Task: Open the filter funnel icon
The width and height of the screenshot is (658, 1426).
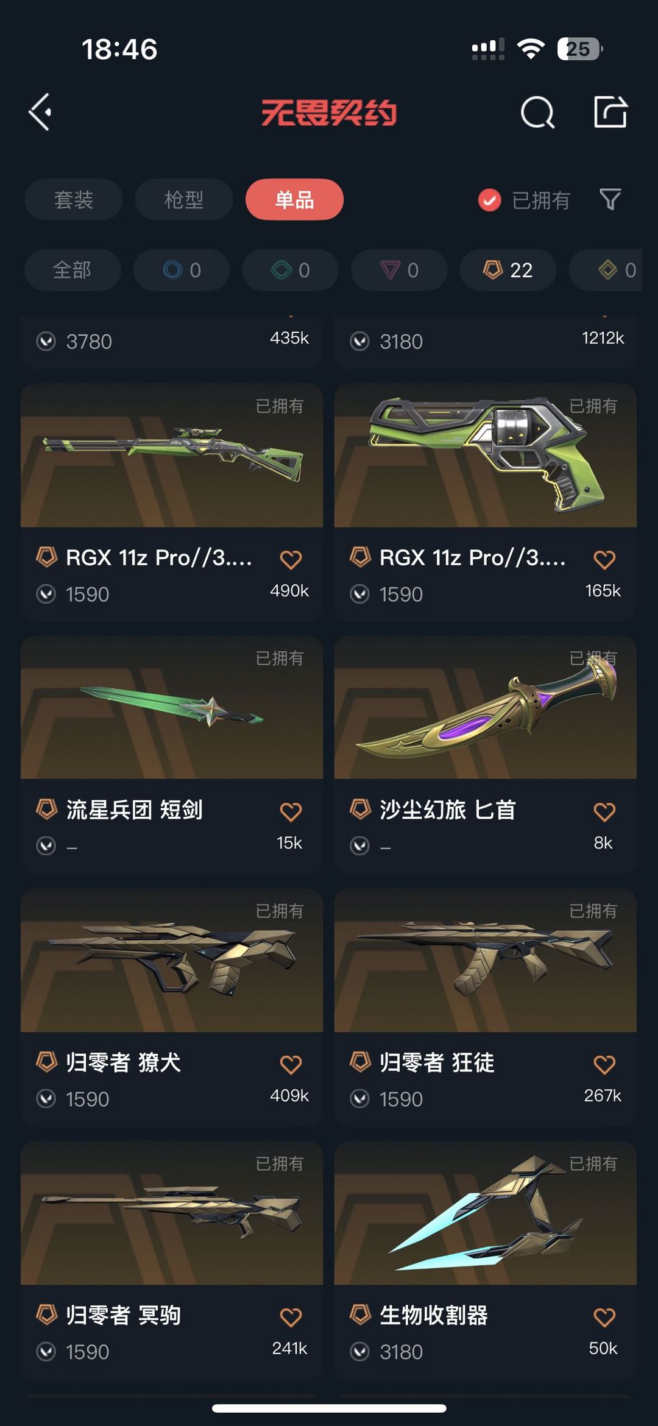Action: coord(610,199)
